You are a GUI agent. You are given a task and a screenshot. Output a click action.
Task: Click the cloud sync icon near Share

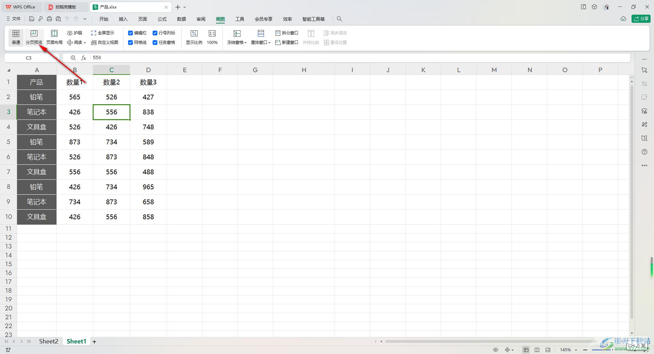623,19
